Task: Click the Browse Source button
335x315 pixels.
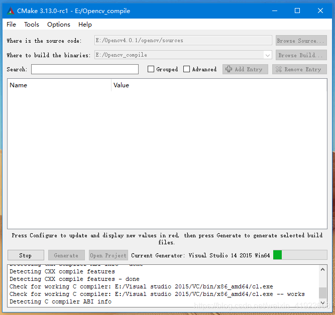Action: click(x=301, y=40)
